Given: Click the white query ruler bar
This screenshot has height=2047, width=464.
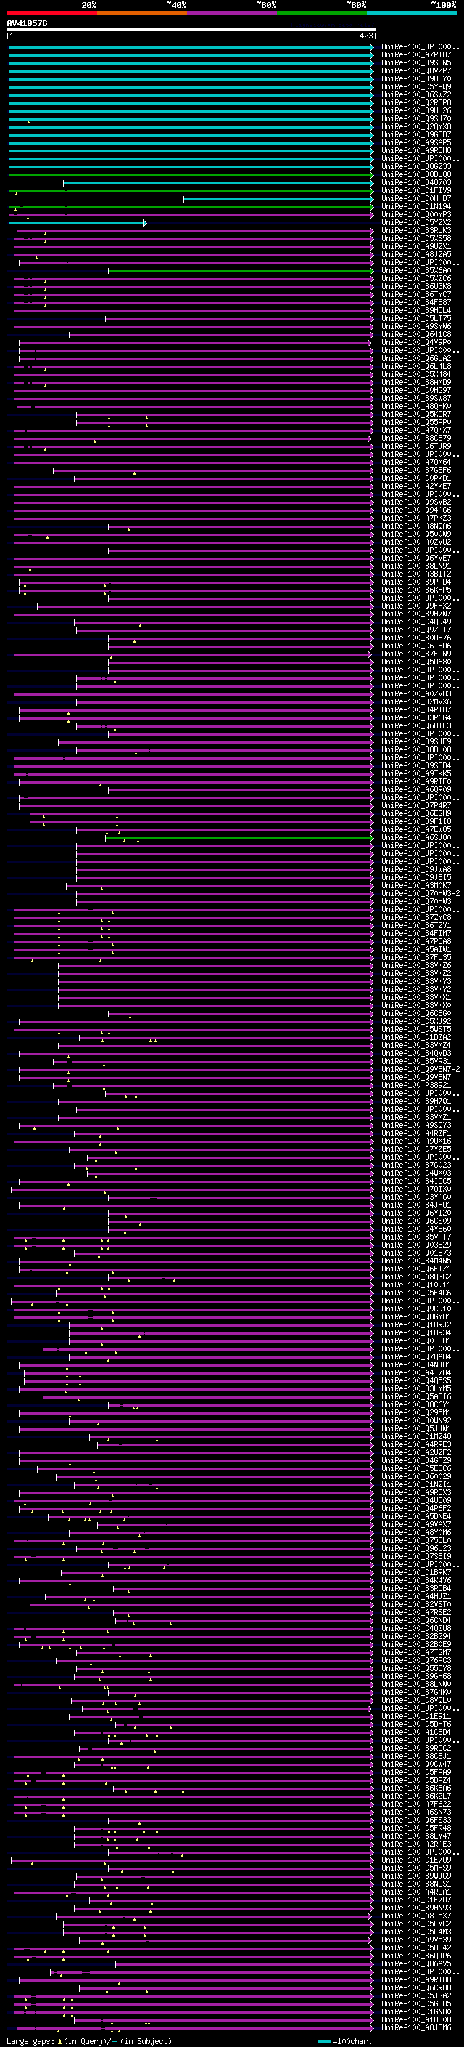Looking at the screenshot, I should tap(191, 30).
